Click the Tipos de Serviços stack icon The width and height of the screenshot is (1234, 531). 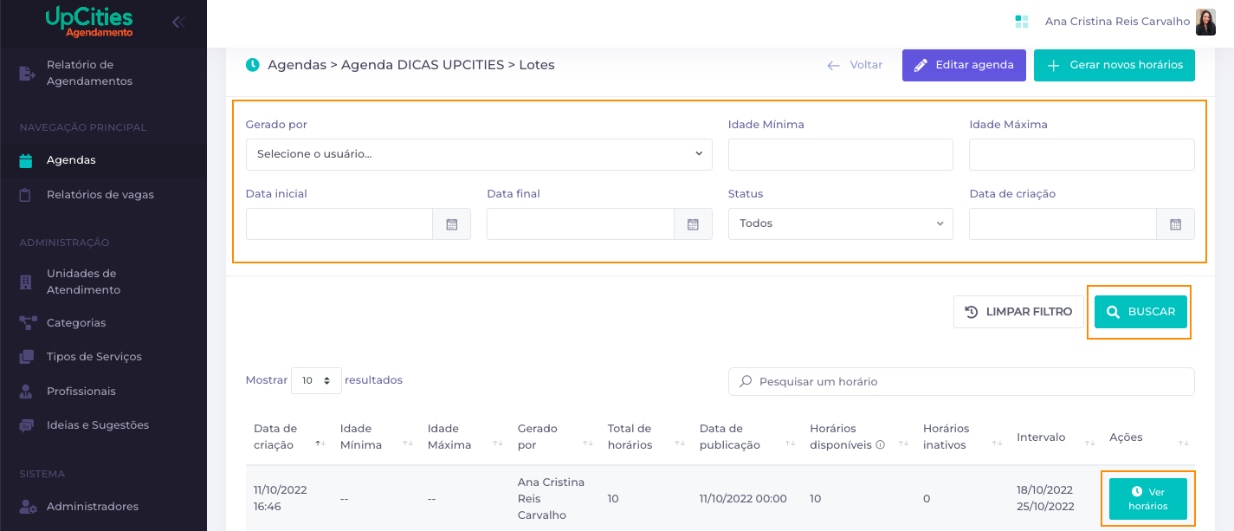click(27, 357)
